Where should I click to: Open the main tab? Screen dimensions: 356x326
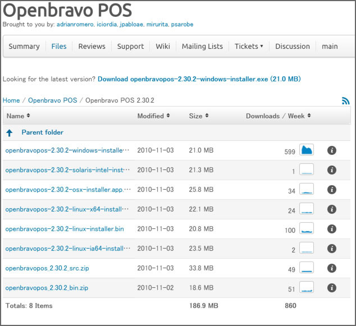pyautogui.click(x=330, y=46)
